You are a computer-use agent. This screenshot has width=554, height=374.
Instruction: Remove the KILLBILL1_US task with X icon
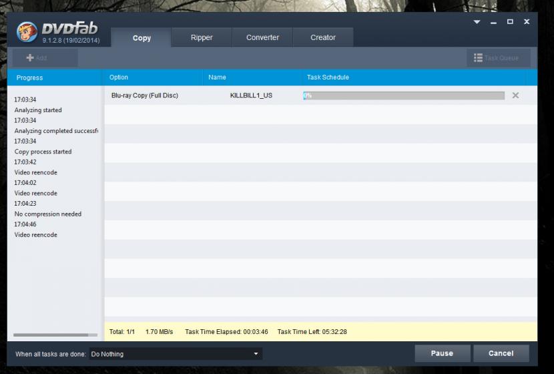click(x=515, y=96)
